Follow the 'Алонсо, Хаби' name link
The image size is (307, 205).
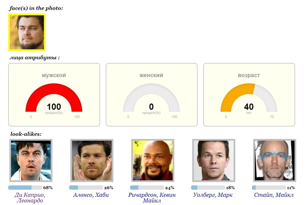pos(91,195)
